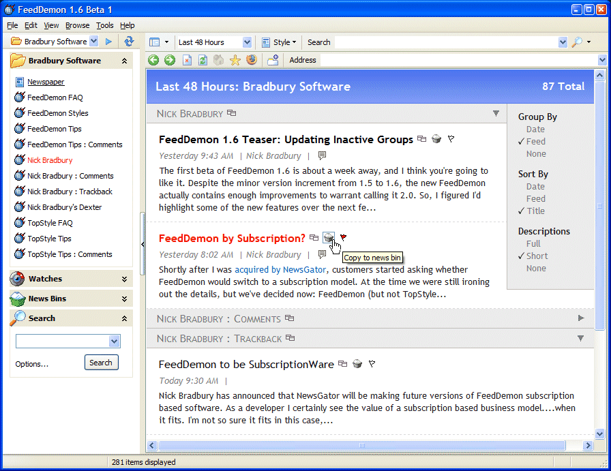
Task: Click the magnifier search icon in top toolbar
Action: click(x=577, y=42)
